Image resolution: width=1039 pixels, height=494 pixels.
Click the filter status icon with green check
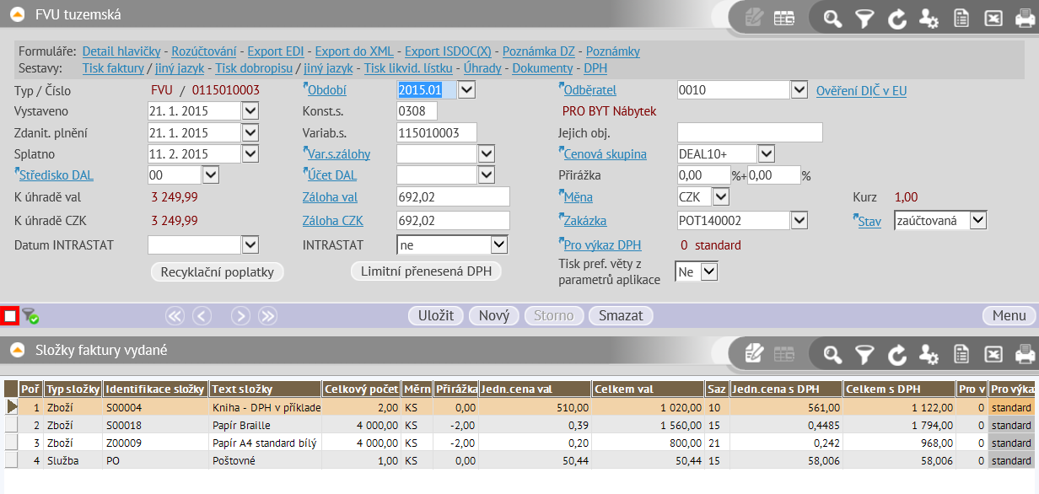point(30,316)
